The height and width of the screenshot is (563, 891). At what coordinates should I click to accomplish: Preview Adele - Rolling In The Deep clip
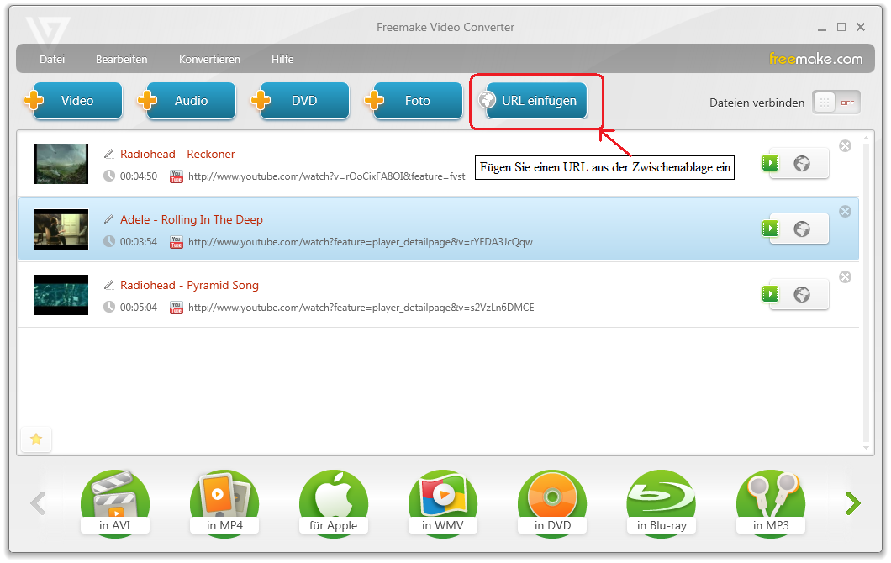[x=770, y=229]
